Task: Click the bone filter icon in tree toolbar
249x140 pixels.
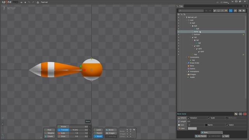Action: click(215, 10)
